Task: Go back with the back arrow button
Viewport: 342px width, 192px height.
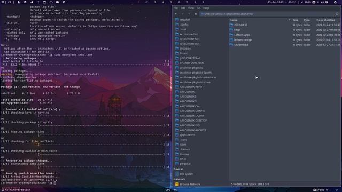Action: pos(176,14)
